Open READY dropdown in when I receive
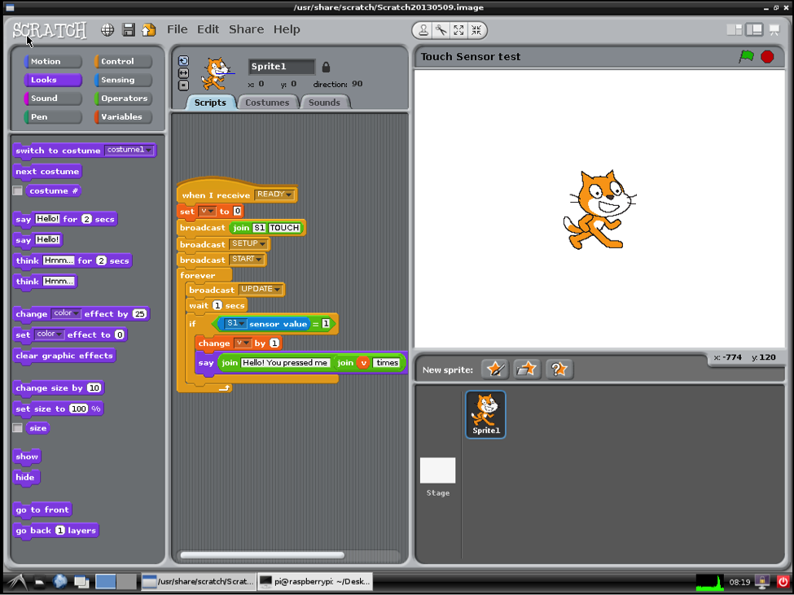Viewport: 794px width, 595px height. point(274,195)
